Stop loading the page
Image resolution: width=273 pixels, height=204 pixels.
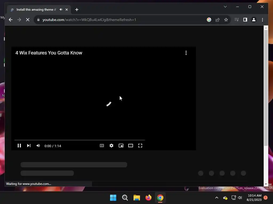click(28, 20)
